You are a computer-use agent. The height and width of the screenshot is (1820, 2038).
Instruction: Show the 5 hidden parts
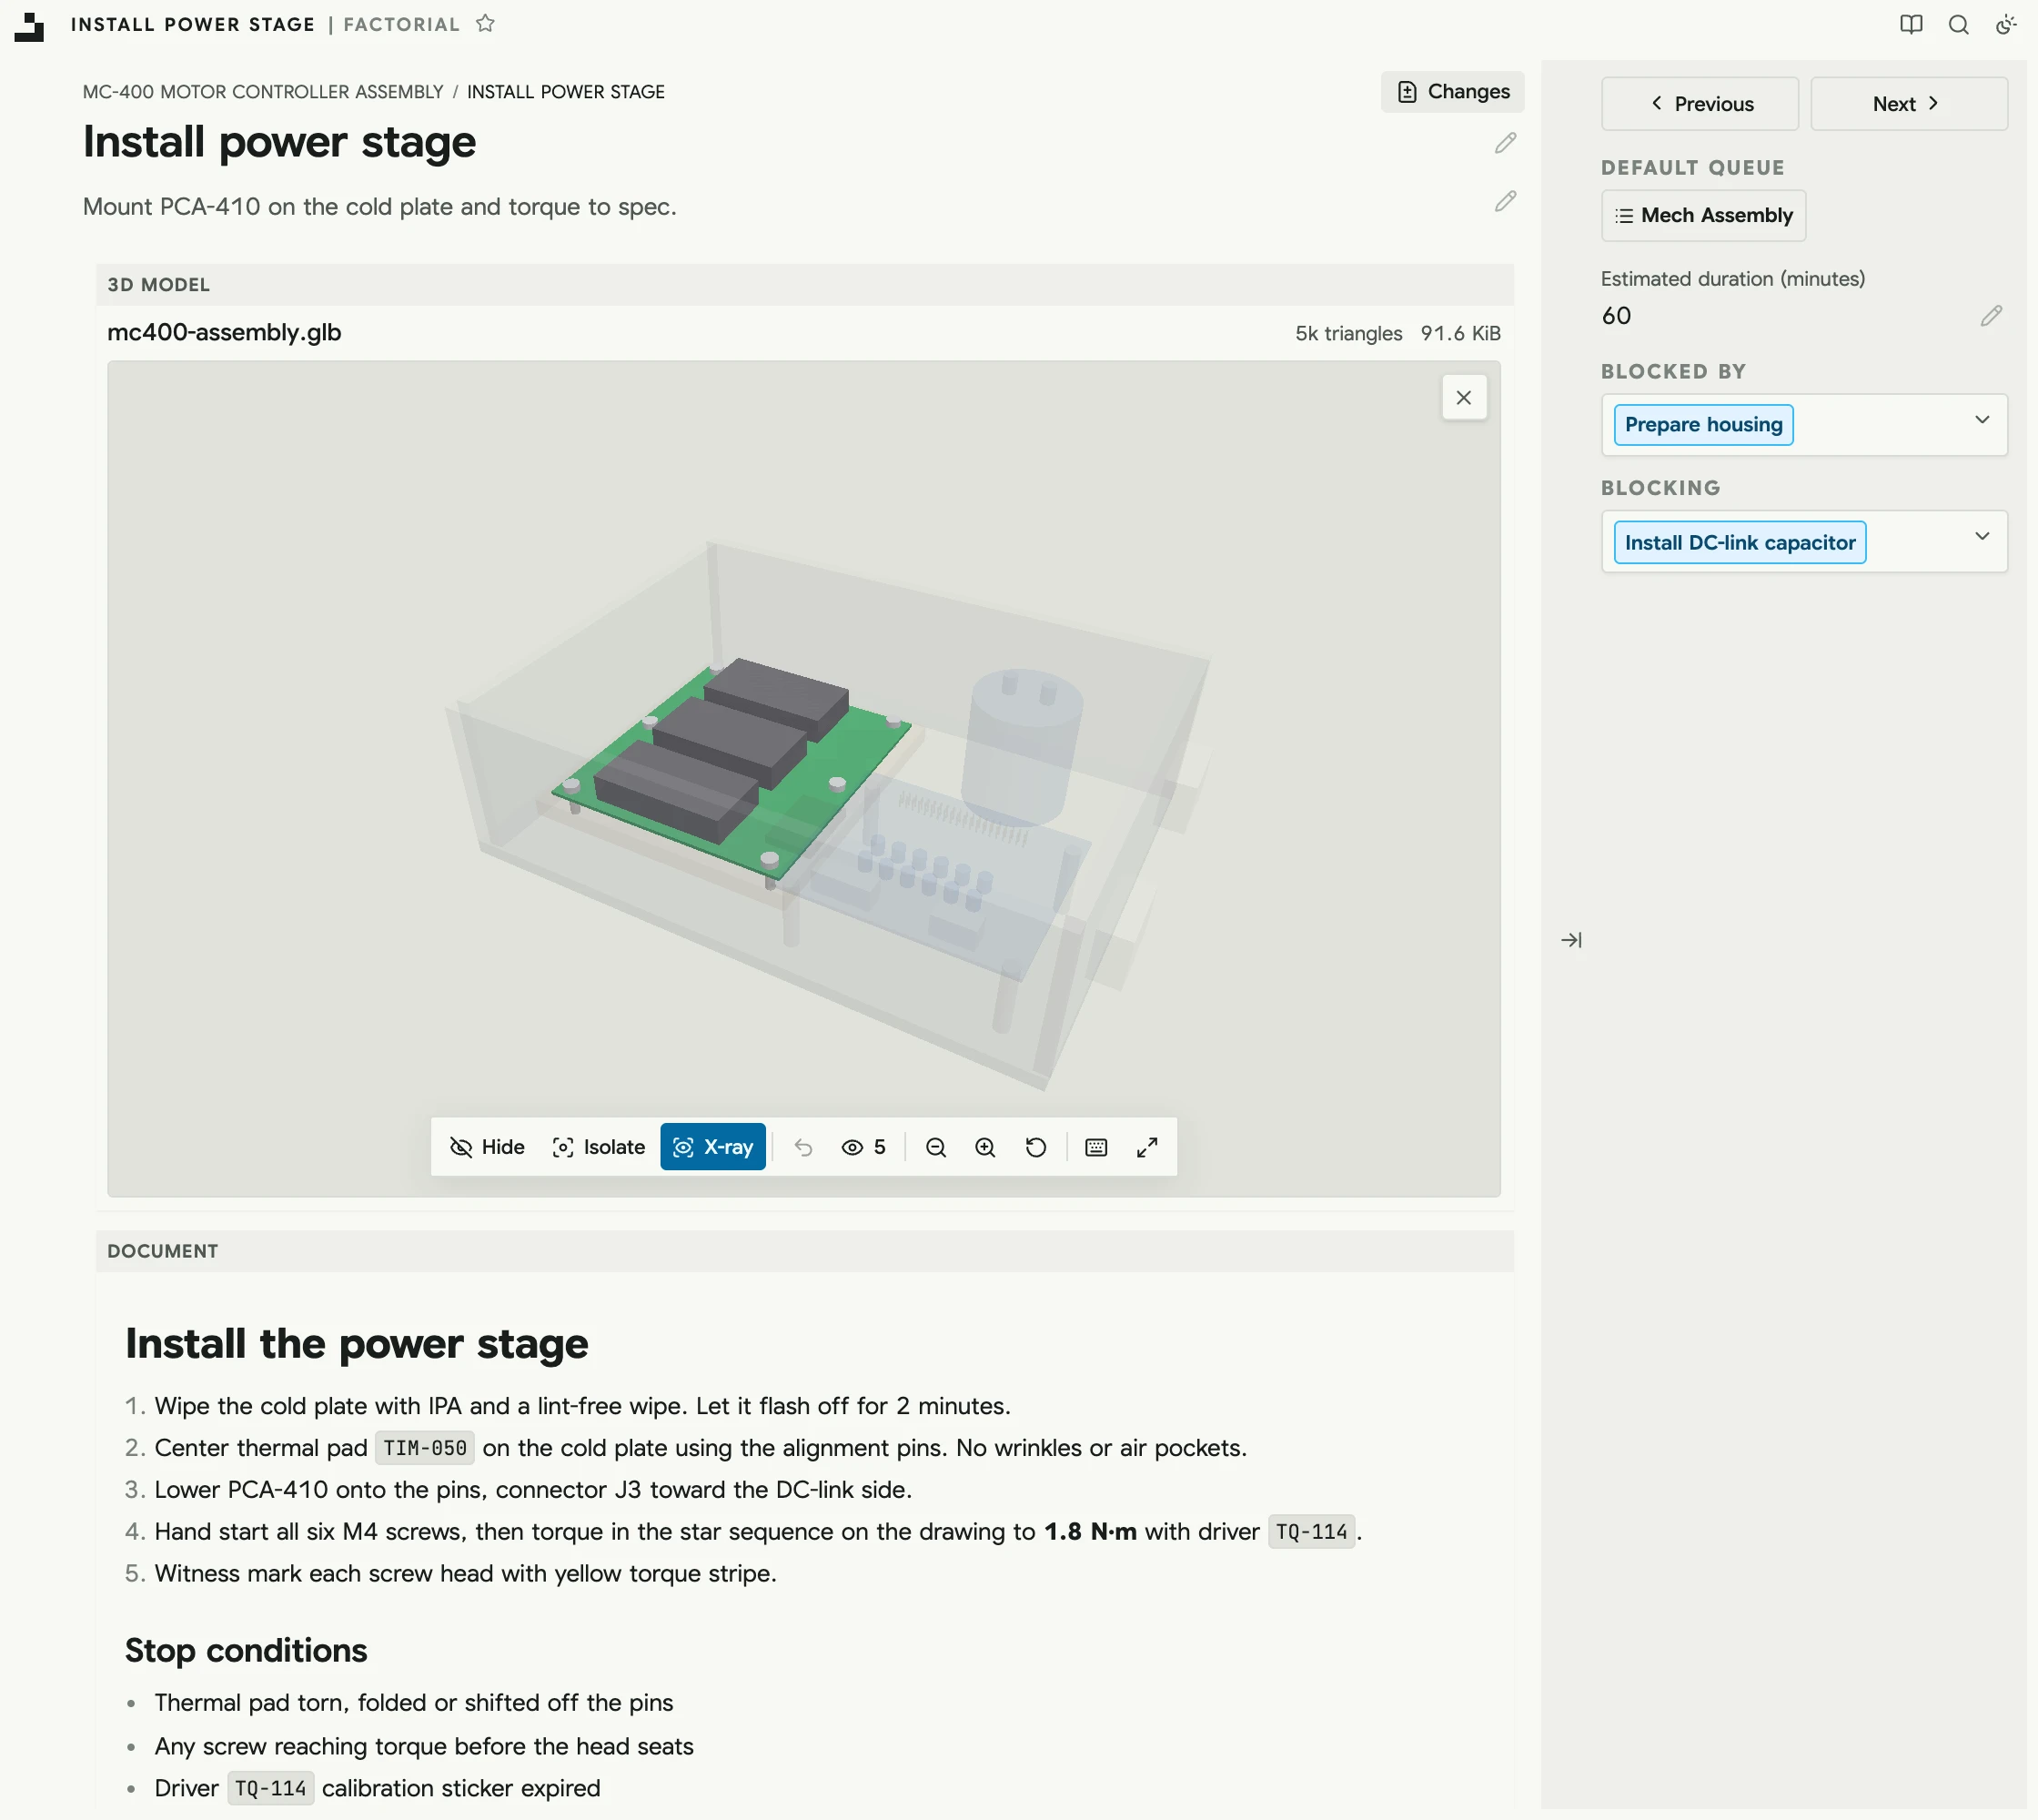864,1147
